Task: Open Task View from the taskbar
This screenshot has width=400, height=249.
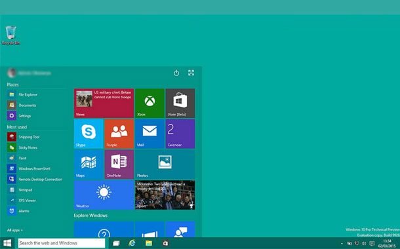Action: click(116, 243)
